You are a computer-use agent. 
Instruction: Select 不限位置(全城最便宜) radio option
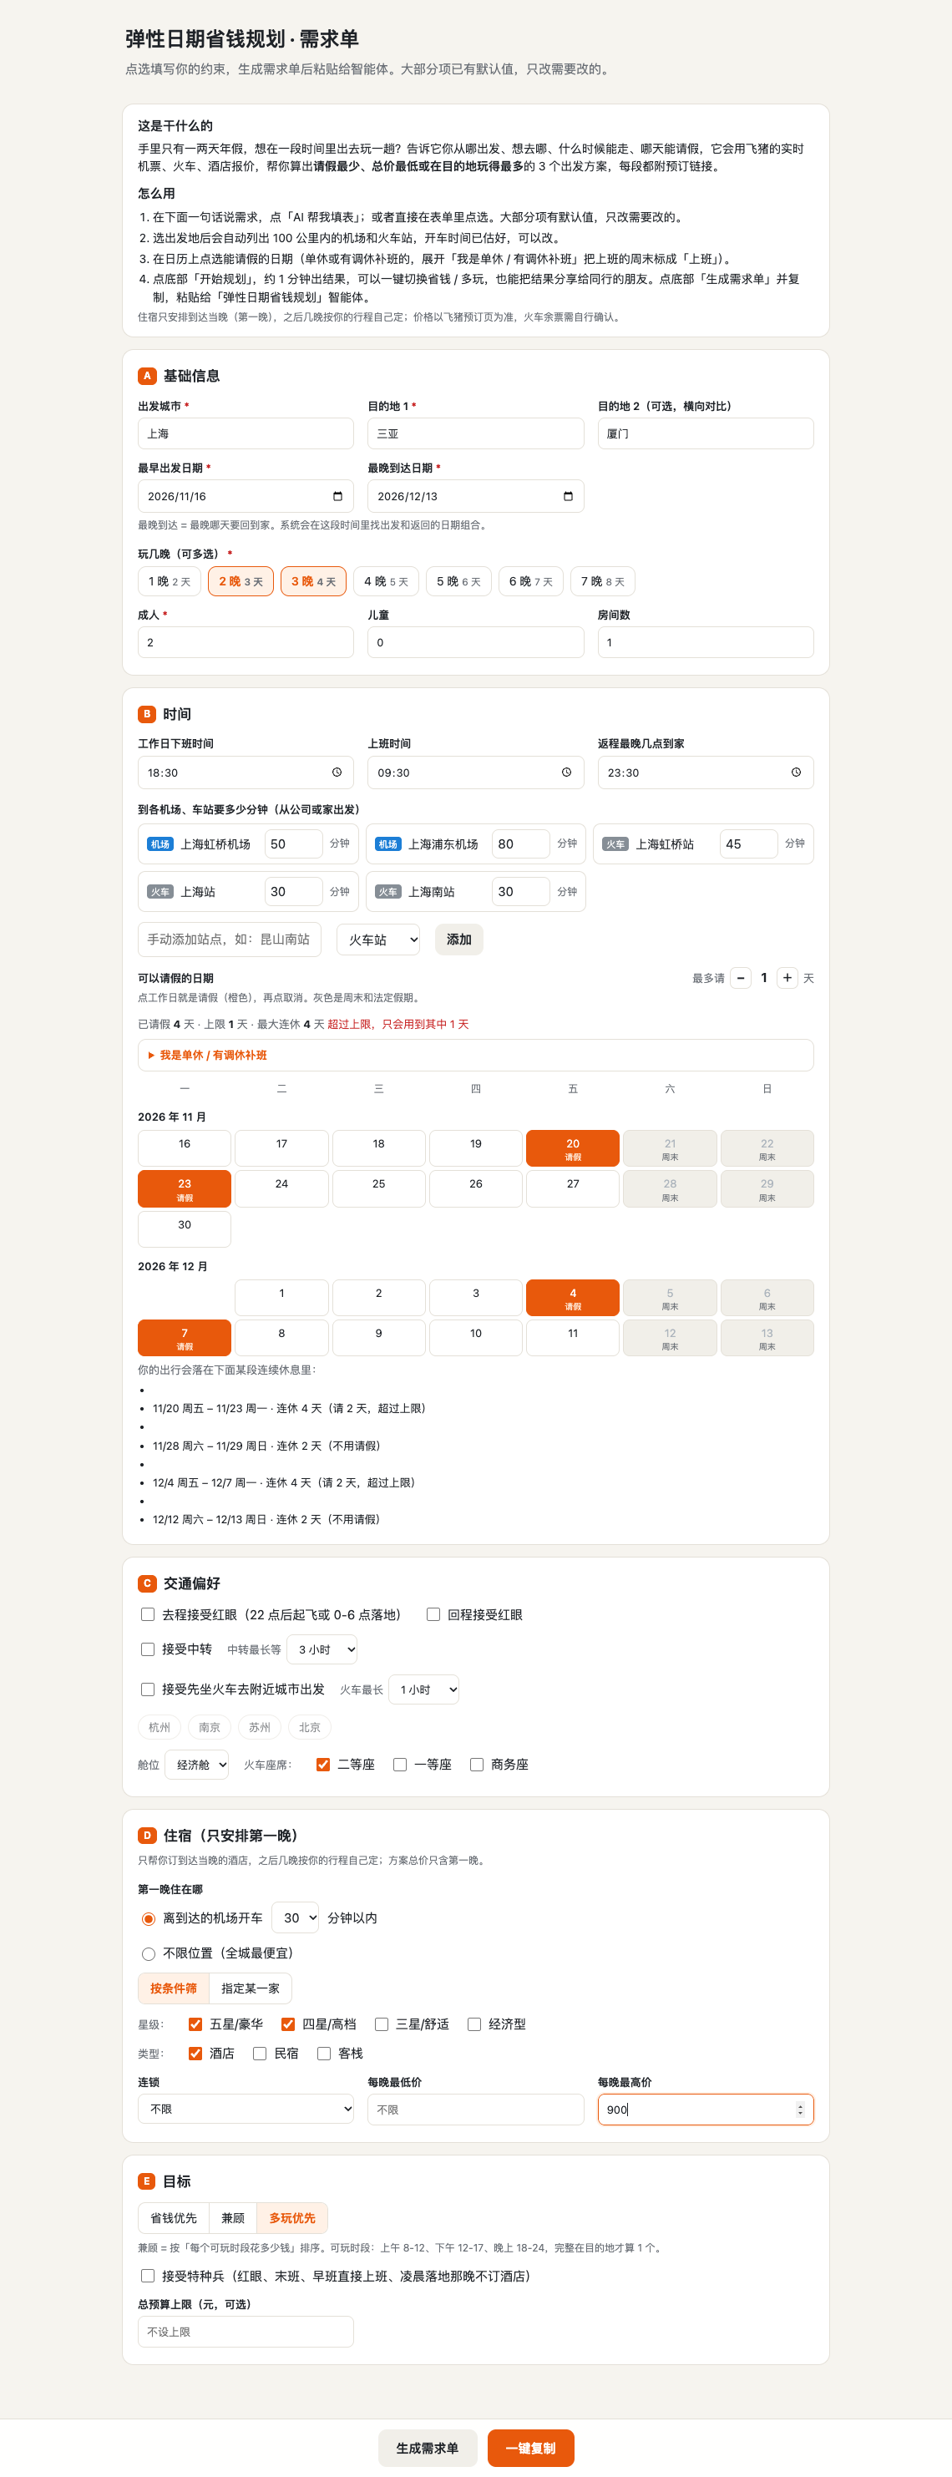click(148, 1954)
